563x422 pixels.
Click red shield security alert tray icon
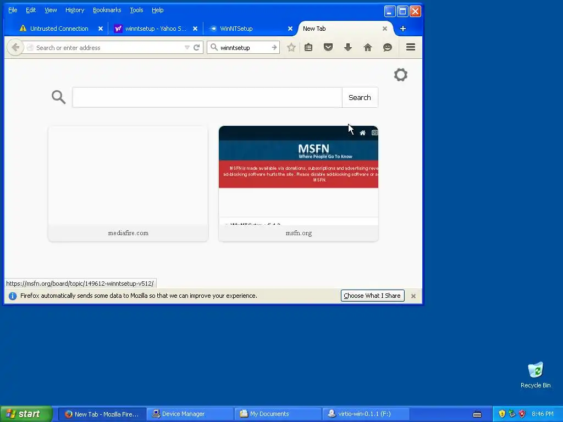point(522,414)
